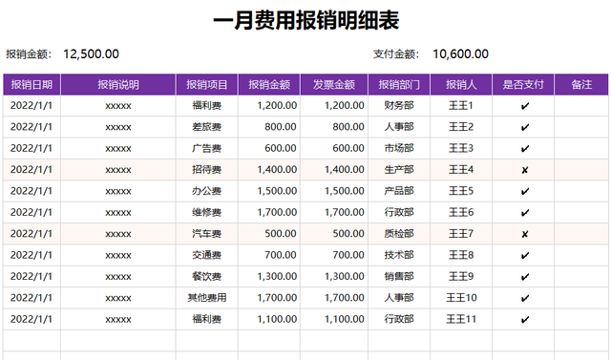Click the date cell in 王王1's row
611x360 pixels.
point(32,106)
